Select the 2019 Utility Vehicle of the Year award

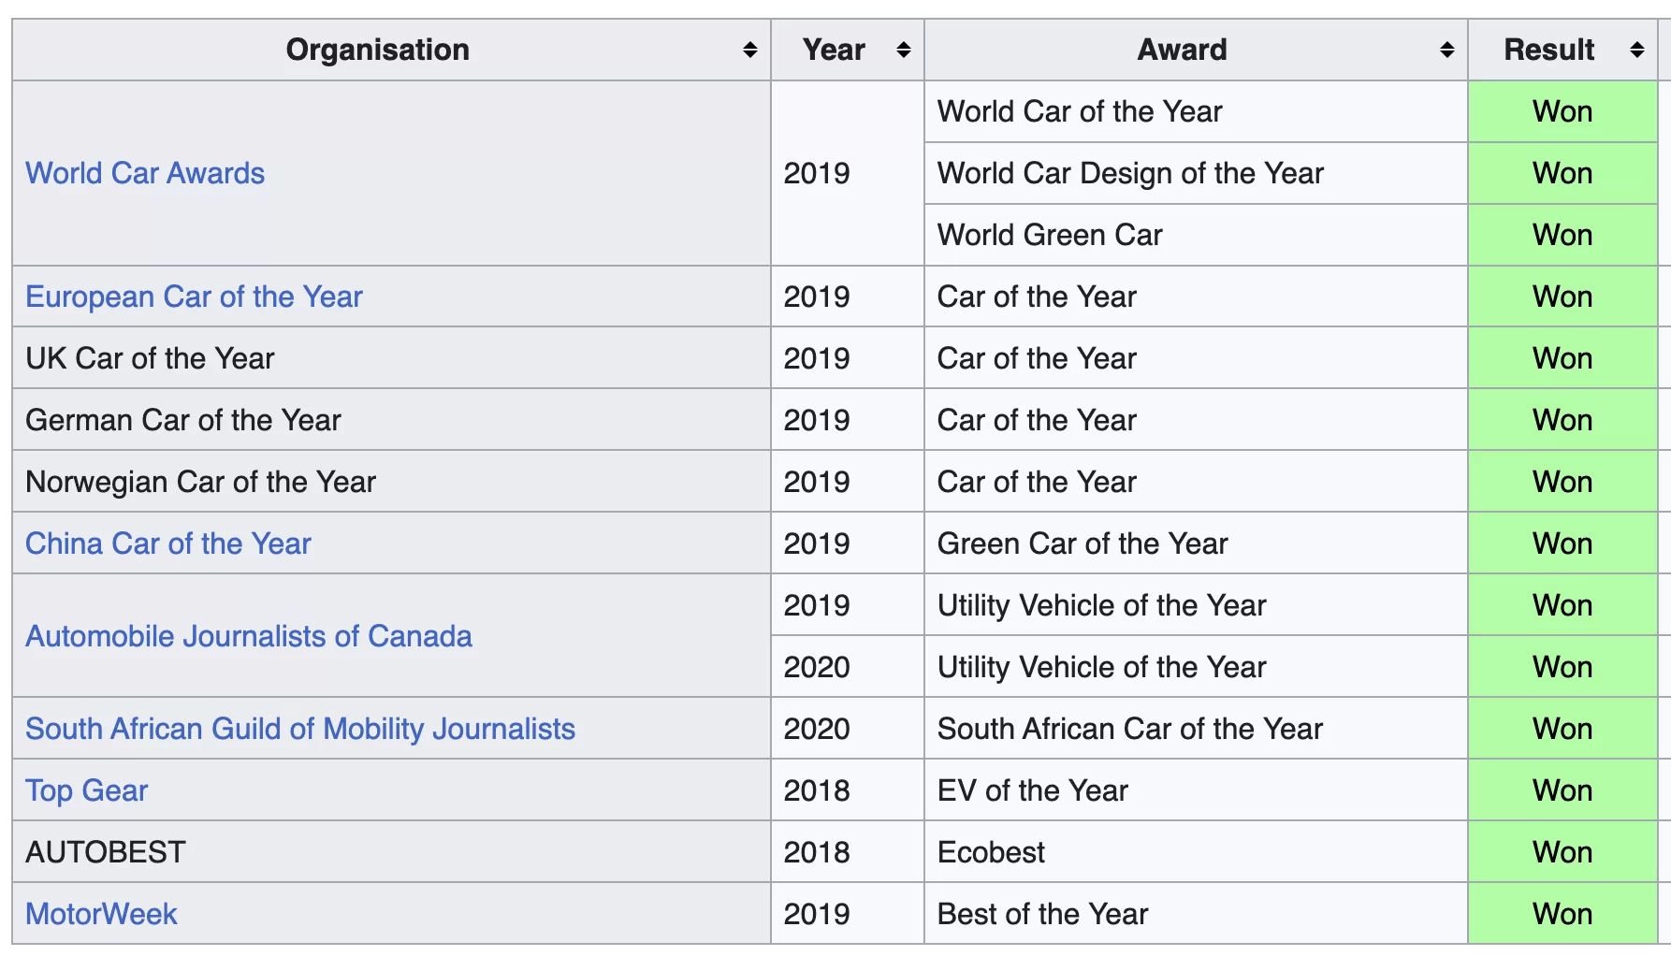pyautogui.click(x=1196, y=605)
